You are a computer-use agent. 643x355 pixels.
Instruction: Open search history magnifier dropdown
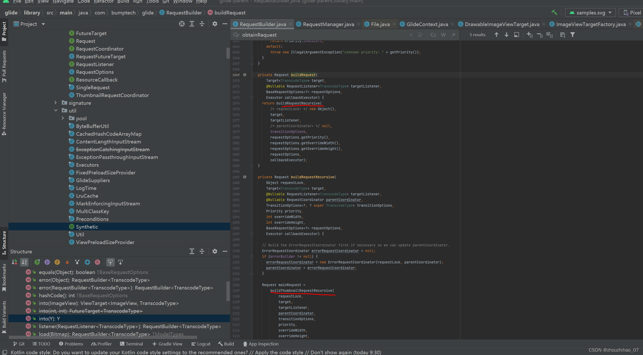(x=236, y=35)
